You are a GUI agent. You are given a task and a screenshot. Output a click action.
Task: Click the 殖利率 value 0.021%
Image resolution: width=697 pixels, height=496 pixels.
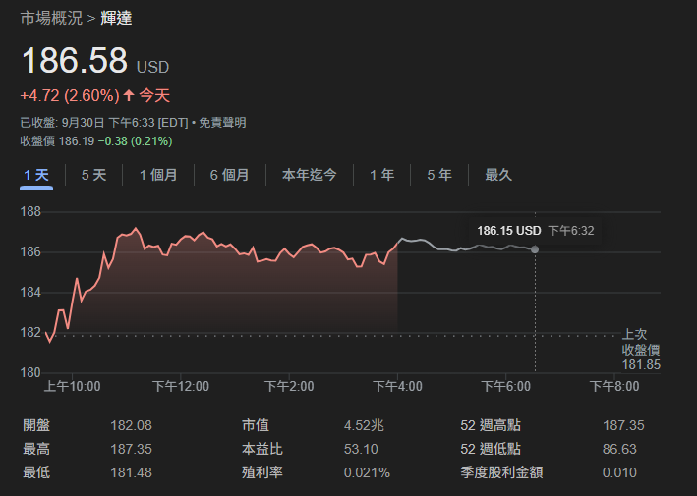tap(366, 472)
